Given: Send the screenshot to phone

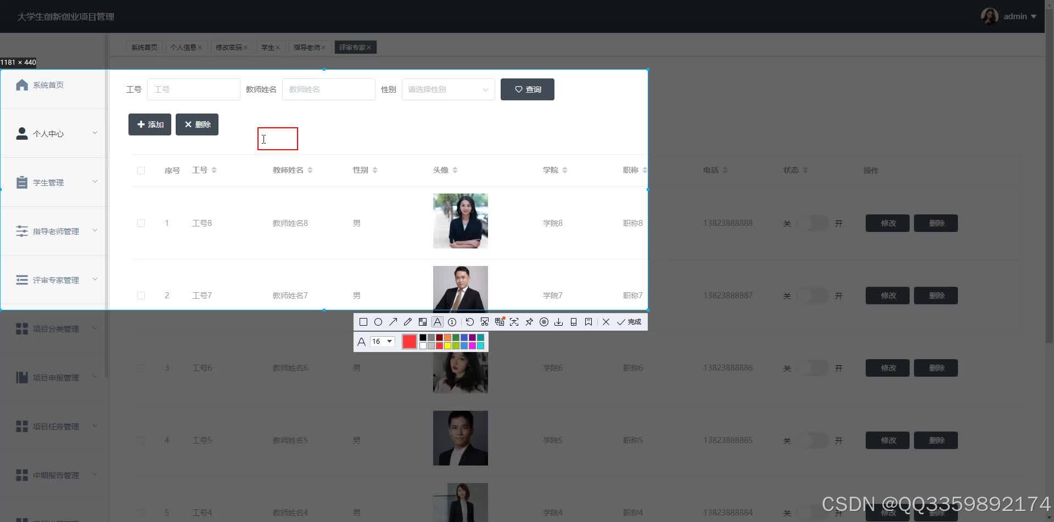Looking at the screenshot, I should click(574, 322).
